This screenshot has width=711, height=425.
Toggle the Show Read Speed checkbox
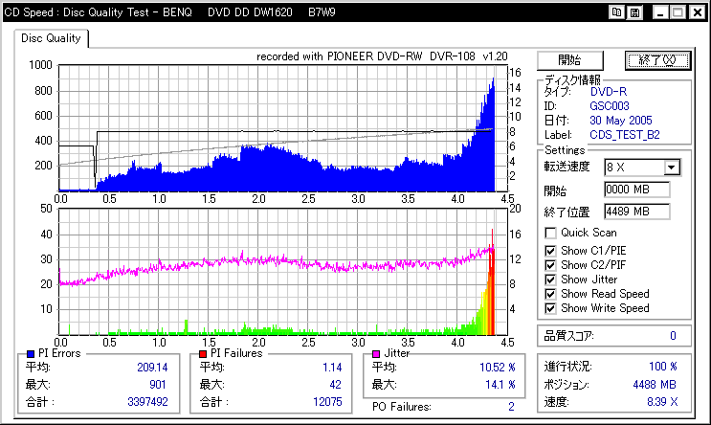pyautogui.click(x=550, y=294)
